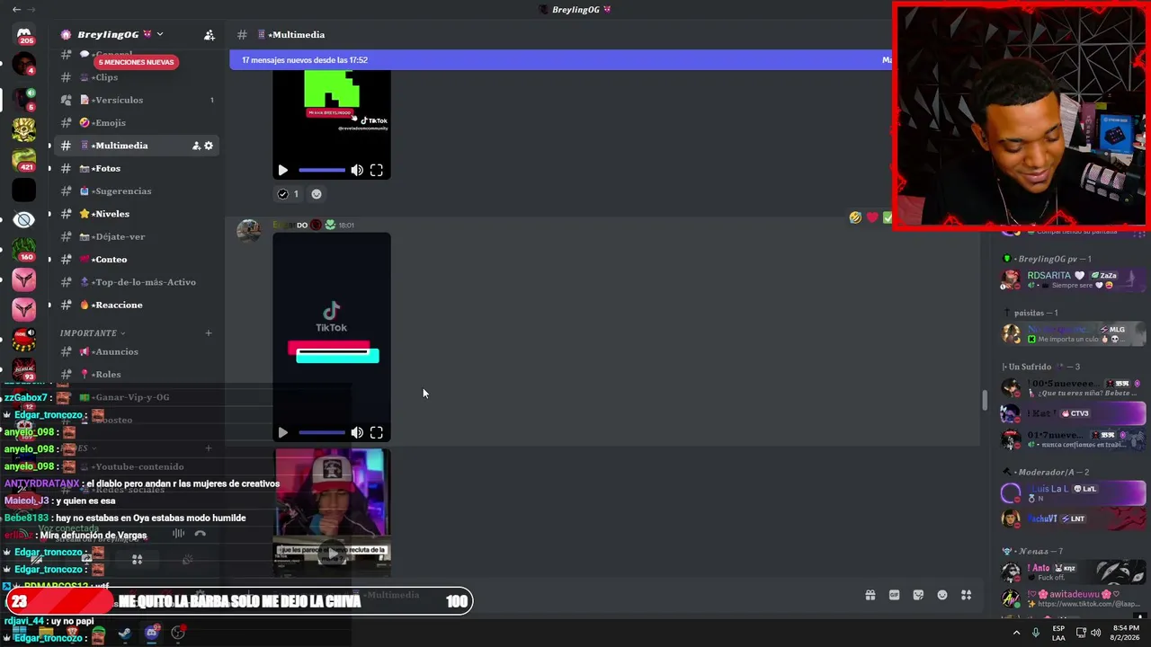
Task: Open the apps launcher in message bar
Action: [x=967, y=595]
